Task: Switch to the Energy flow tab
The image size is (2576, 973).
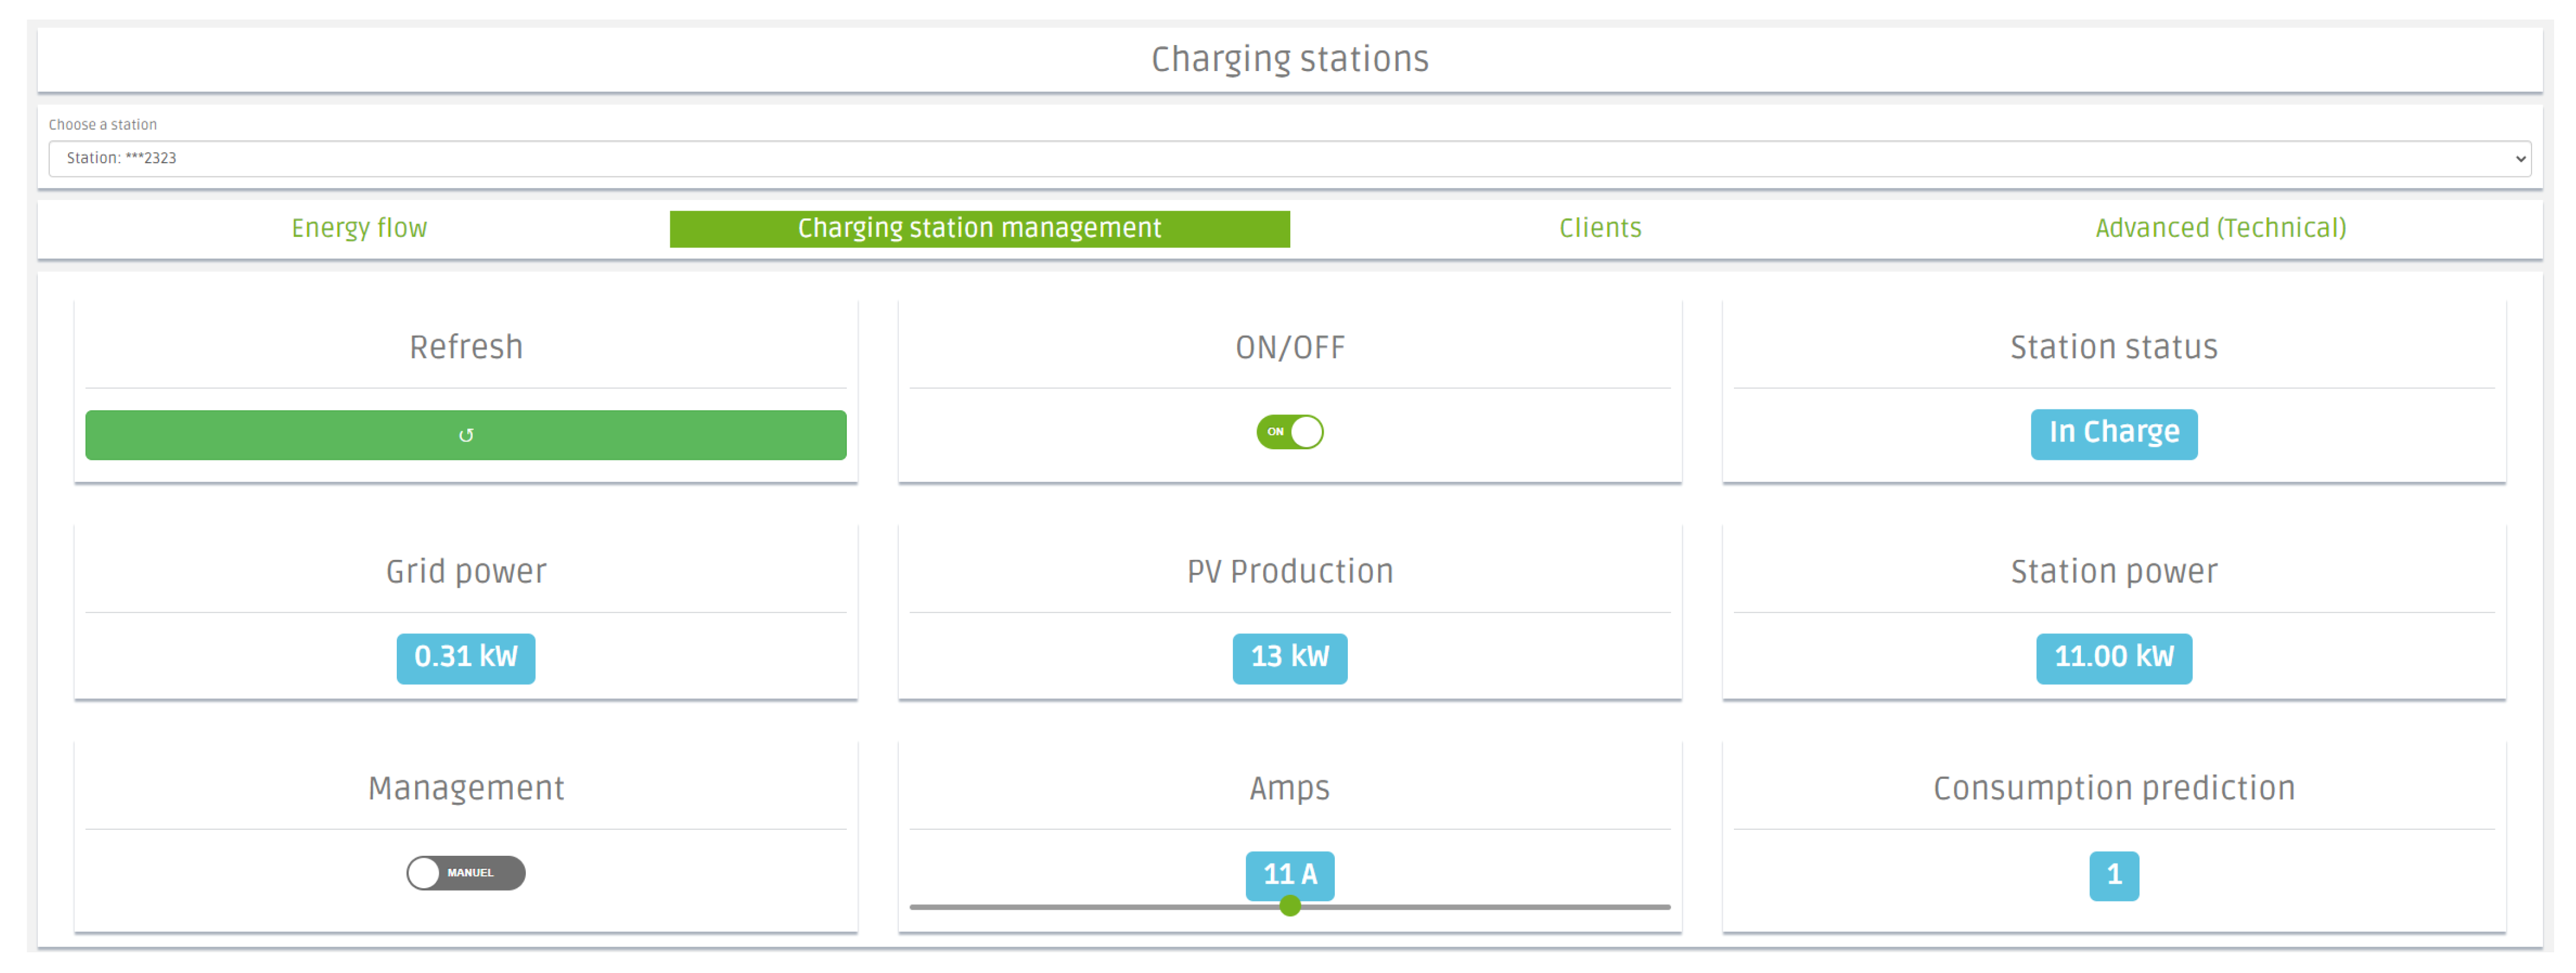Action: tap(359, 229)
